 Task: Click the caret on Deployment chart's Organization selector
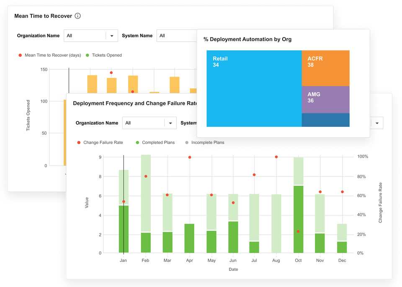pos(170,123)
